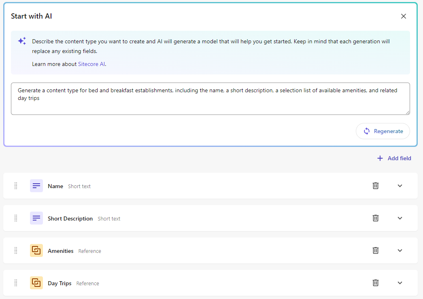423x299 pixels.
Task: Open the Day Trips field chevron
Action: pyautogui.click(x=400, y=283)
